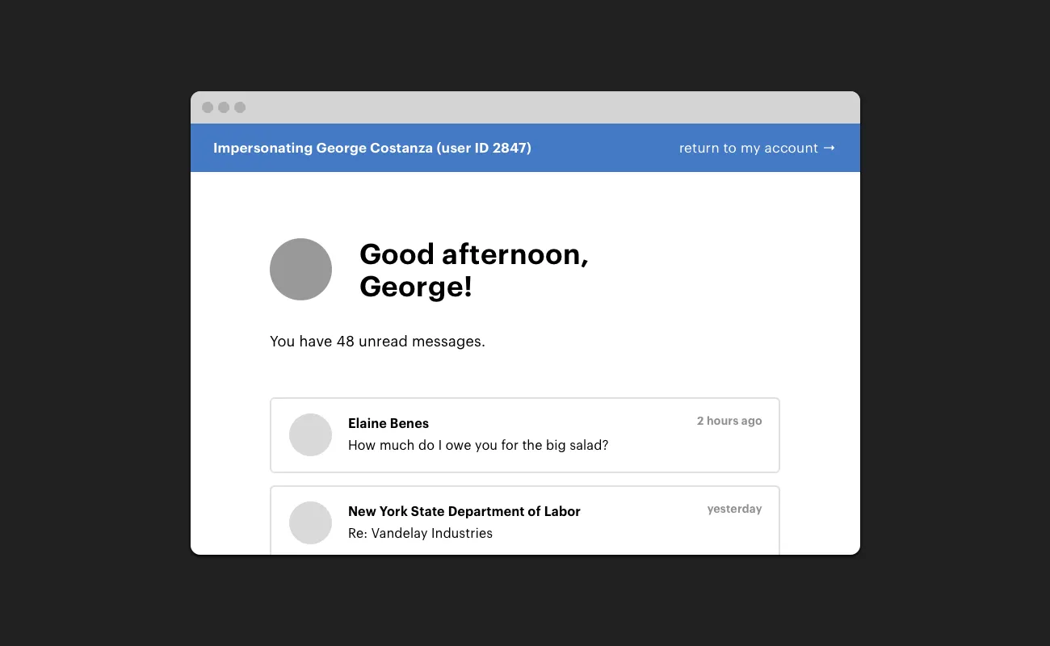
Task: Click George's large profile avatar
Action: coord(300,269)
